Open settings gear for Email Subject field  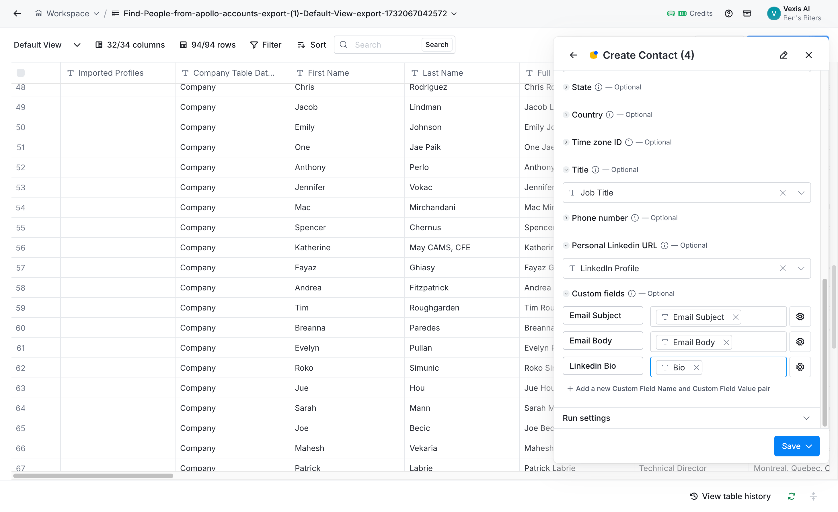(800, 316)
